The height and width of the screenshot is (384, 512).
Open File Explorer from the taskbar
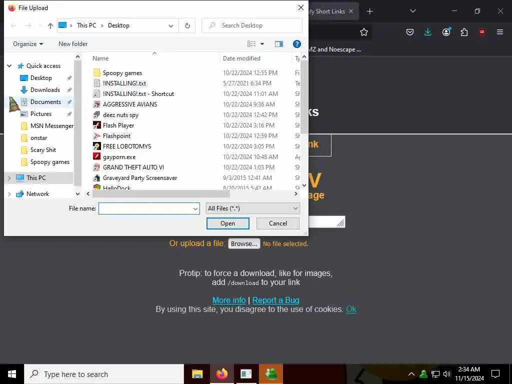(197, 374)
